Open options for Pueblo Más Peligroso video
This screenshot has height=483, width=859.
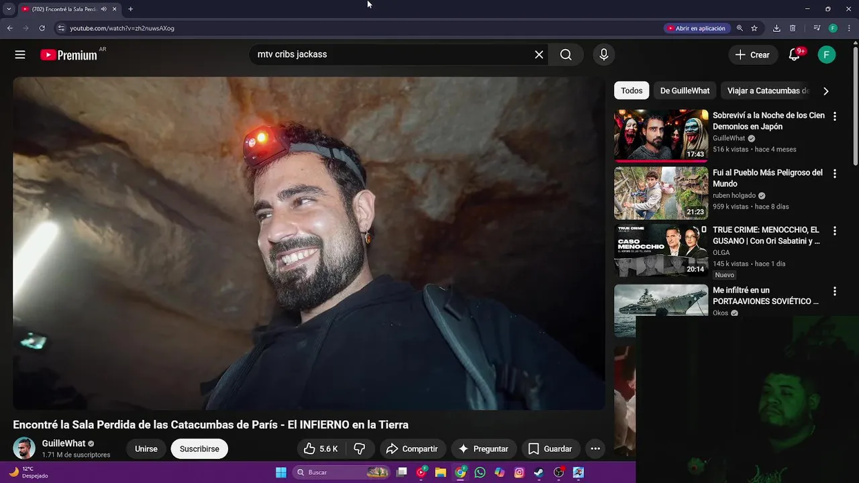point(835,173)
